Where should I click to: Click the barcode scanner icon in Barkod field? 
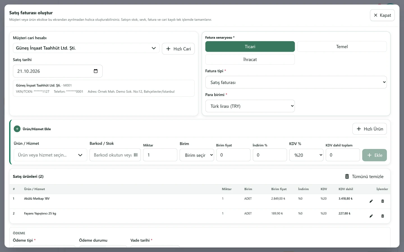[136, 155]
